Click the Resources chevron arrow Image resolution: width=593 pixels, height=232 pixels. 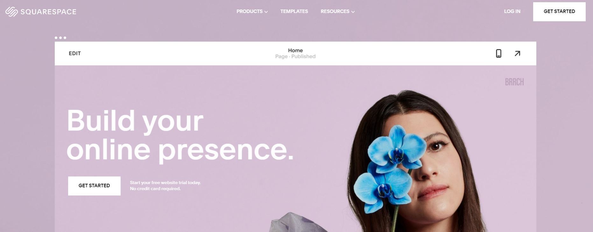pyautogui.click(x=353, y=12)
